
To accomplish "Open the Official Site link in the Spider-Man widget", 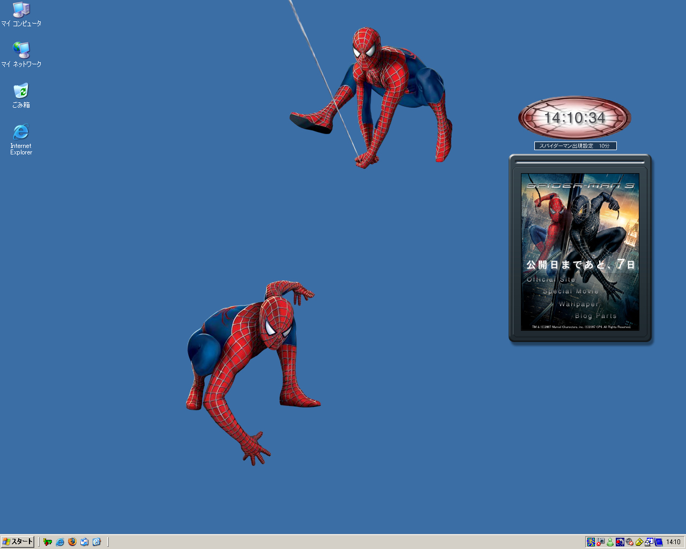I will click(551, 279).
